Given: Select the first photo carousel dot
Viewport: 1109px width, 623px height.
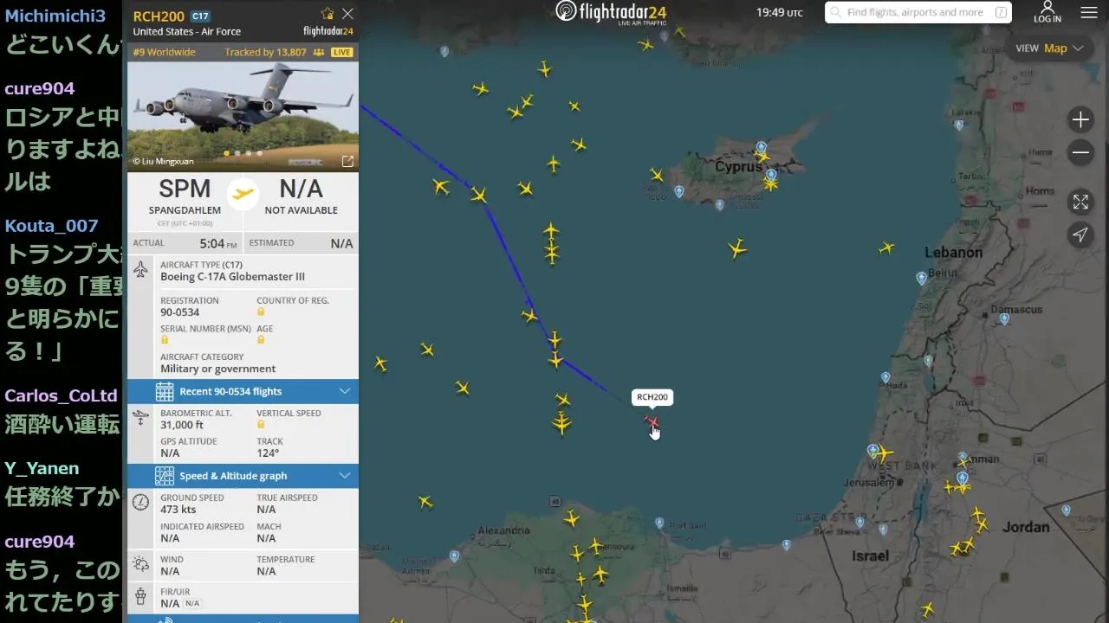Looking at the screenshot, I should click(227, 153).
